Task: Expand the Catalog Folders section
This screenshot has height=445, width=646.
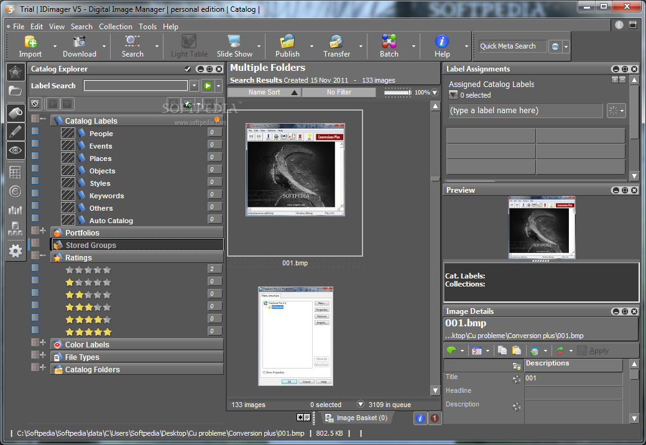Action: [x=44, y=367]
